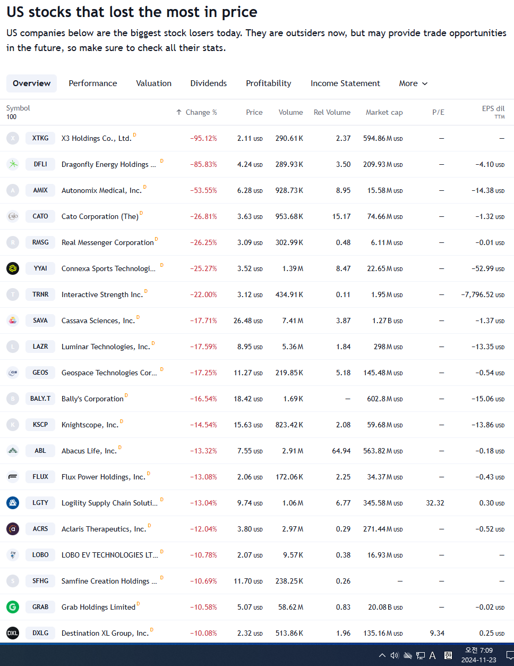
Task: Open the SAVA ticker link
Action: point(40,321)
